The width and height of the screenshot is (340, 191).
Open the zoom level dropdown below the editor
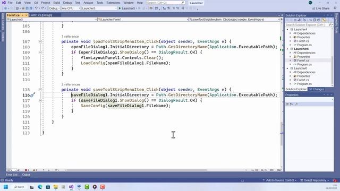coord(12,170)
